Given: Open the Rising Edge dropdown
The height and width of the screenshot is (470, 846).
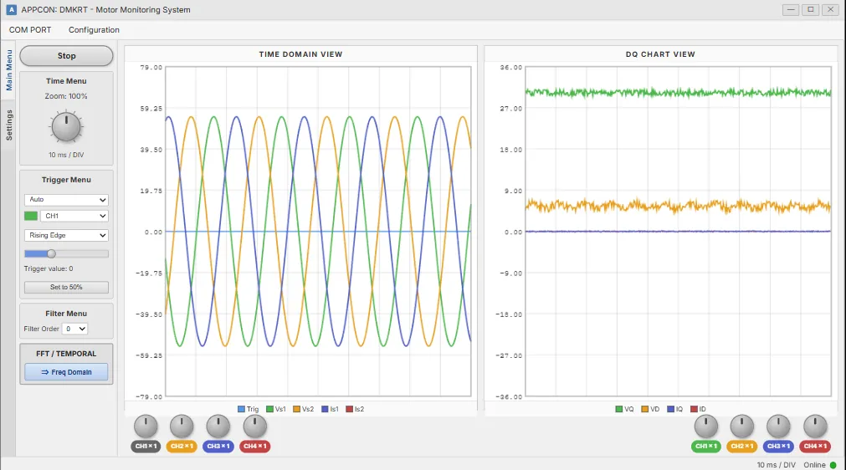Looking at the screenshot, I should point(66,236).
